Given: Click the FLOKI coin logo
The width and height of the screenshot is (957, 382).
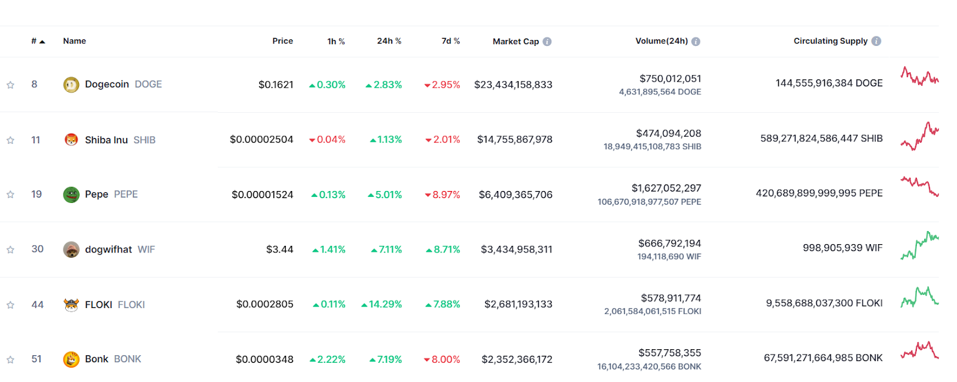Looking at the screenshot, I should point(71,304).
